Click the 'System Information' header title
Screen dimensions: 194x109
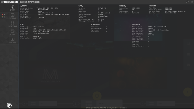[30, 2]
